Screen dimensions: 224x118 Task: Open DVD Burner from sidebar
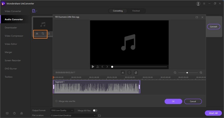point(11,69)
